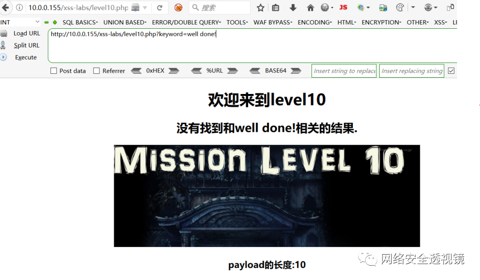Image resolution: width=480 pixels, height=280 pixels.
Task: Click the 没有找到和well done!相关的结果 text
Action: 266,128
